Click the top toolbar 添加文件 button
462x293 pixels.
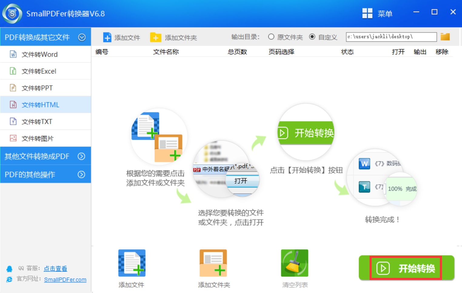[x=122, y=38]
